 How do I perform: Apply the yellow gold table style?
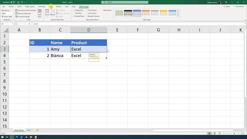pos(164,13)
